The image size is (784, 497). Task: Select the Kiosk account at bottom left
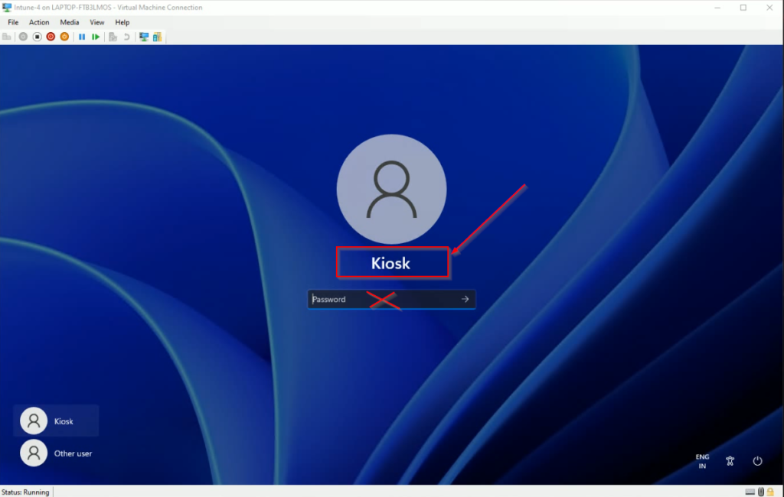[55, 421]
